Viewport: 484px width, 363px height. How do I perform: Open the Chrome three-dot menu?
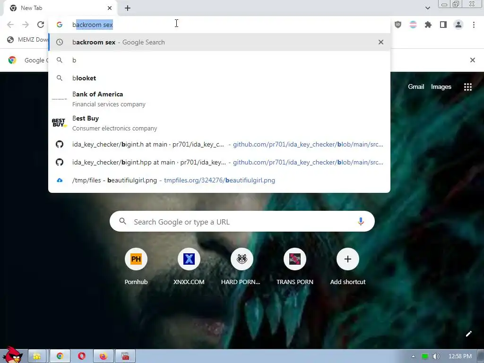474,25
